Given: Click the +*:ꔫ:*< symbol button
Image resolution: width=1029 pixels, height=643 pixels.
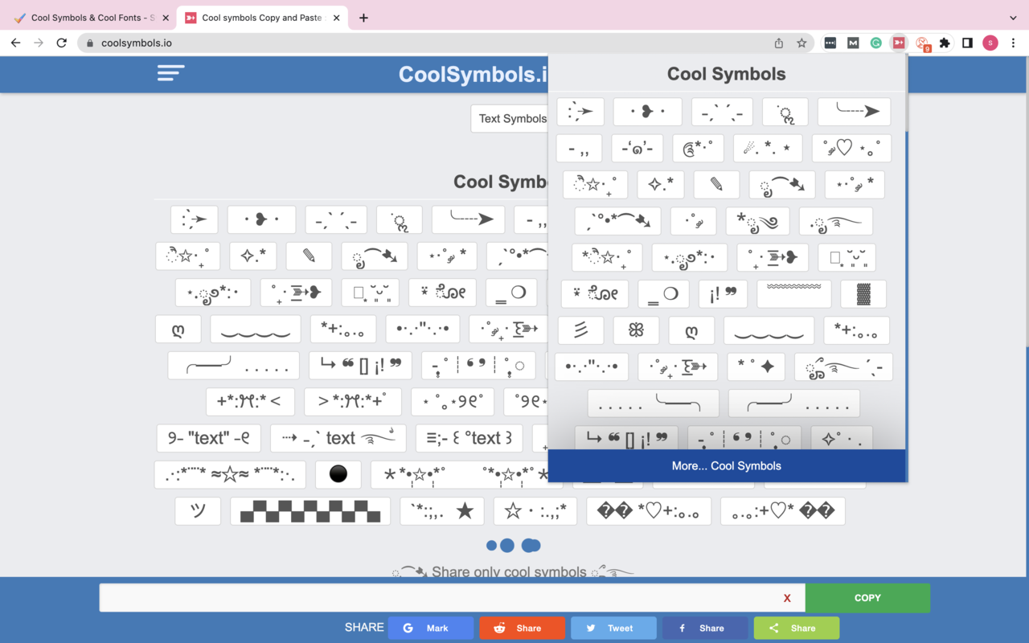Looking at the screenshot, I should click(x=250, y=401).
